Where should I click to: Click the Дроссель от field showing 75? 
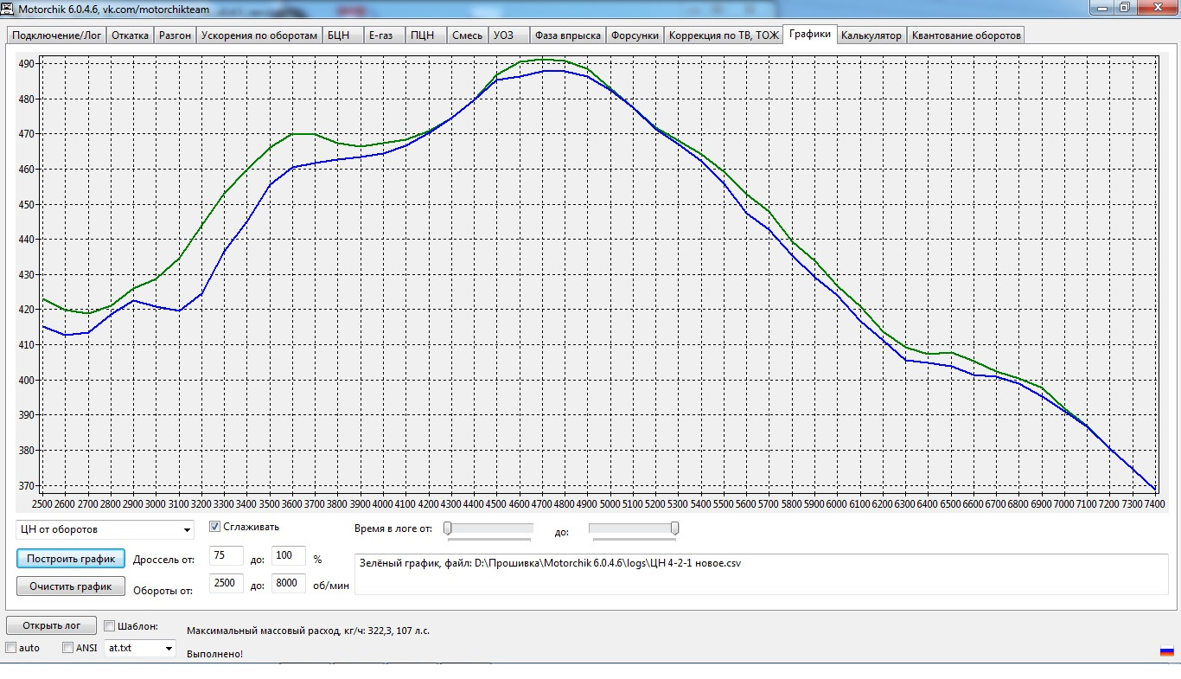(227, 555)
